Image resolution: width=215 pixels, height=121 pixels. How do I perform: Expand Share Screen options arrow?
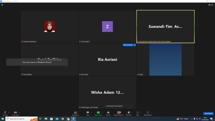point(102,113)
